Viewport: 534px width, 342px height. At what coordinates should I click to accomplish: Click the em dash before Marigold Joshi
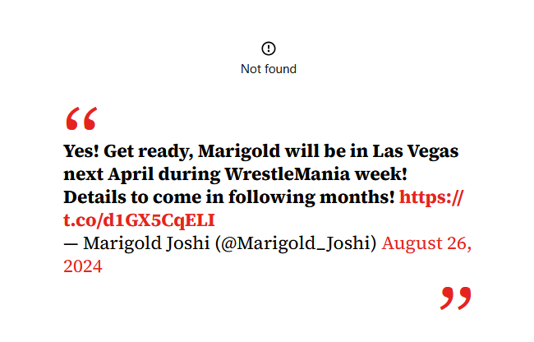click(x=71, y=243)
